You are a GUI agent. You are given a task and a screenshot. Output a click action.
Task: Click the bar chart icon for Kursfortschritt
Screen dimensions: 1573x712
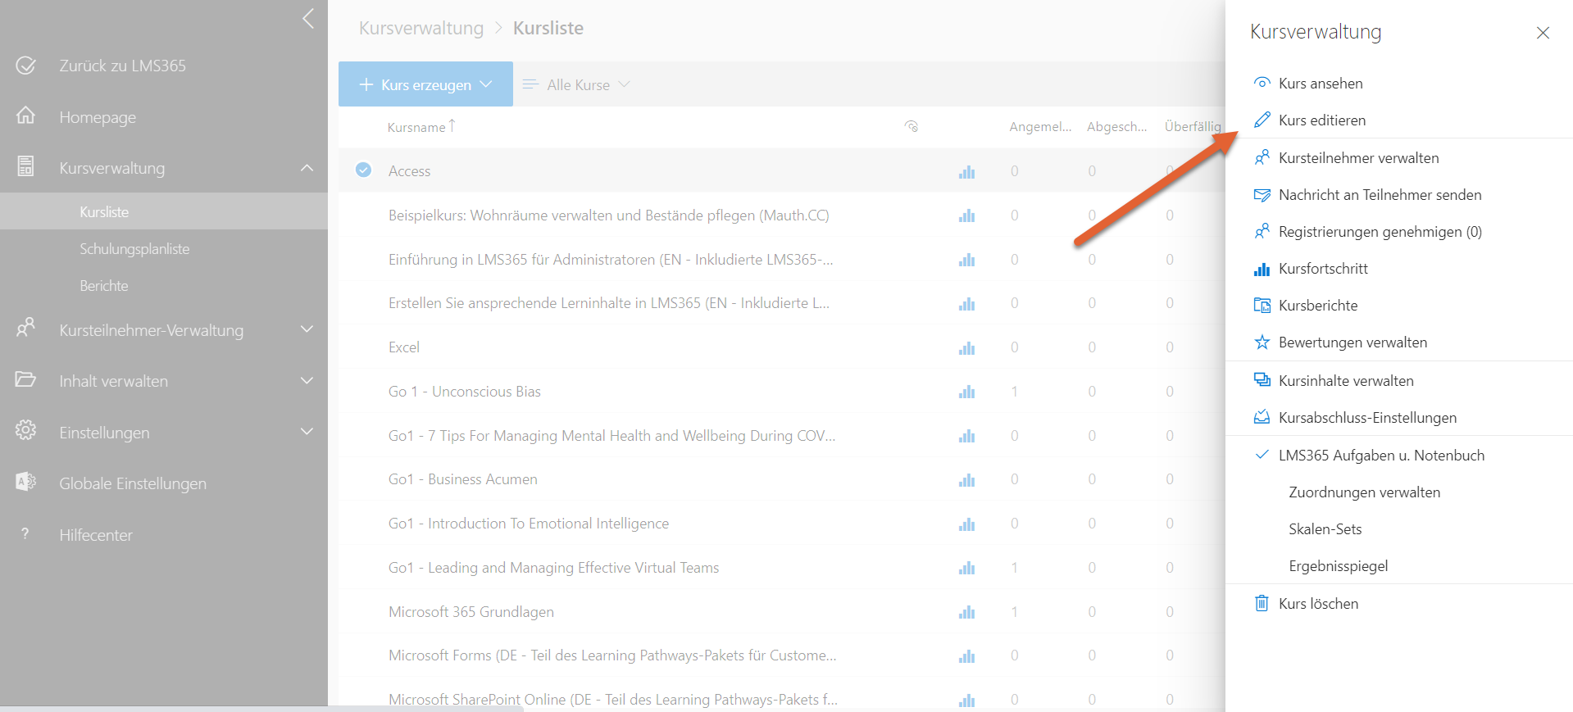pyautogui.click(x=1262, y=269)
